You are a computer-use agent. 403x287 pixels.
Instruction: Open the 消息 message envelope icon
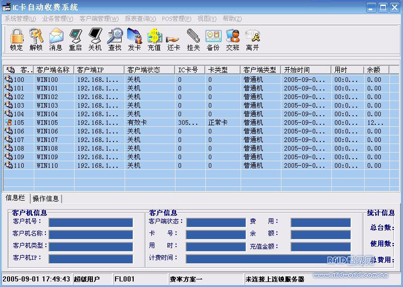(56, 36)
